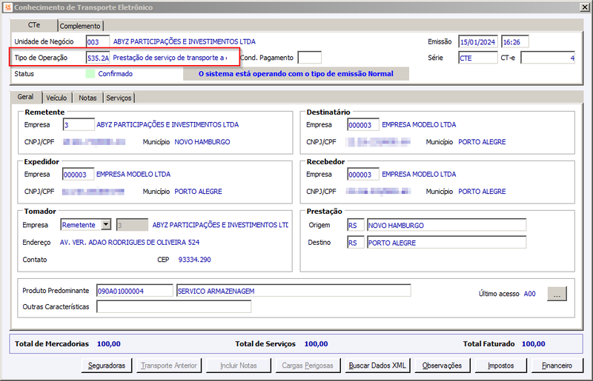Screen dimensions: 593x381
Task: Click the Incluir Notas button
Action: 238,365
